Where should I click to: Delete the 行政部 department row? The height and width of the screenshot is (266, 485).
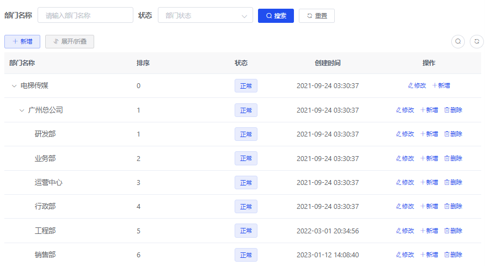click(x=453, y=207)
